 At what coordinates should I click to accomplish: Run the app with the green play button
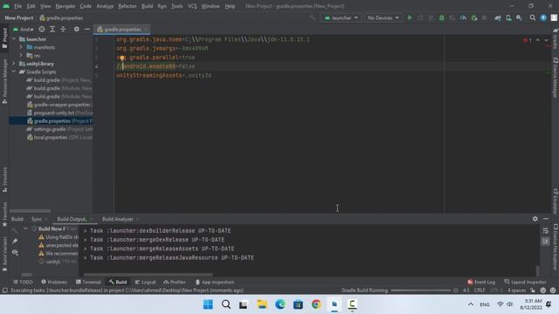(410, 17)
